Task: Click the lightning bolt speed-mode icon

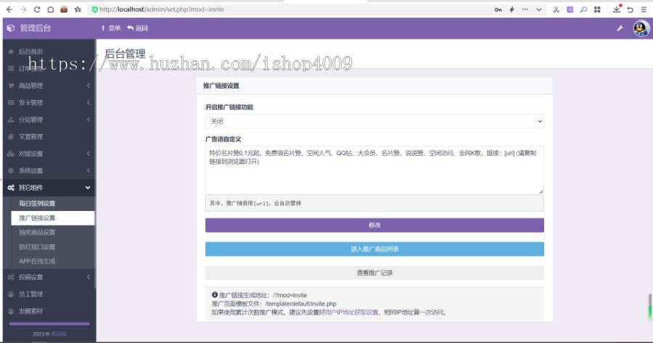Action: coord(512,9)
